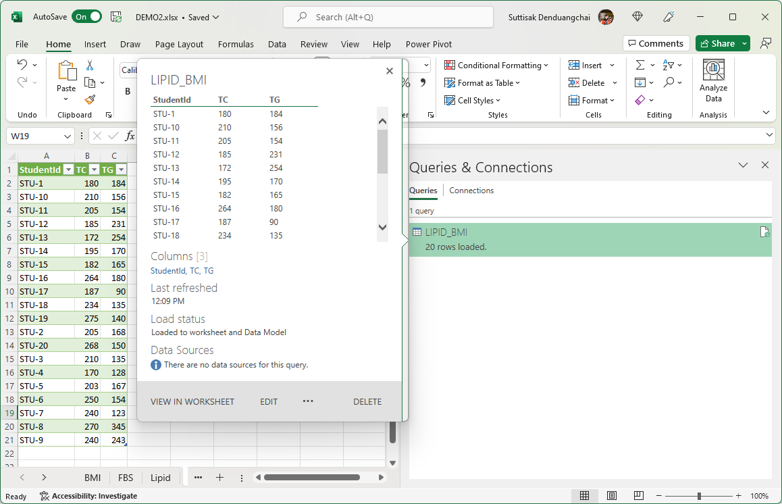Click the comma style icon
Image resolution: width=782 pixels, height=504 pixels.
[x=423, y=82]
